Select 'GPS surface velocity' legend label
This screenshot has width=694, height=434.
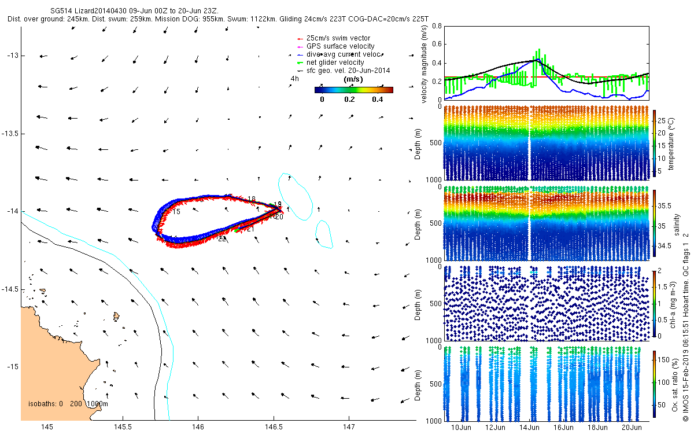click(340, 46)
